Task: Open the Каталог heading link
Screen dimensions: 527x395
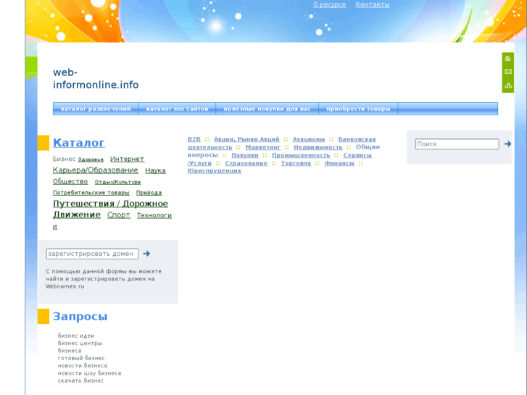Action: (78, 143)
